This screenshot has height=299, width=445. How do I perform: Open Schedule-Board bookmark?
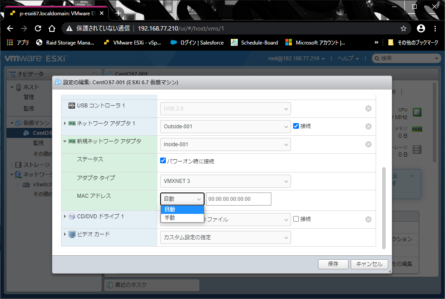tap(254, 43)
